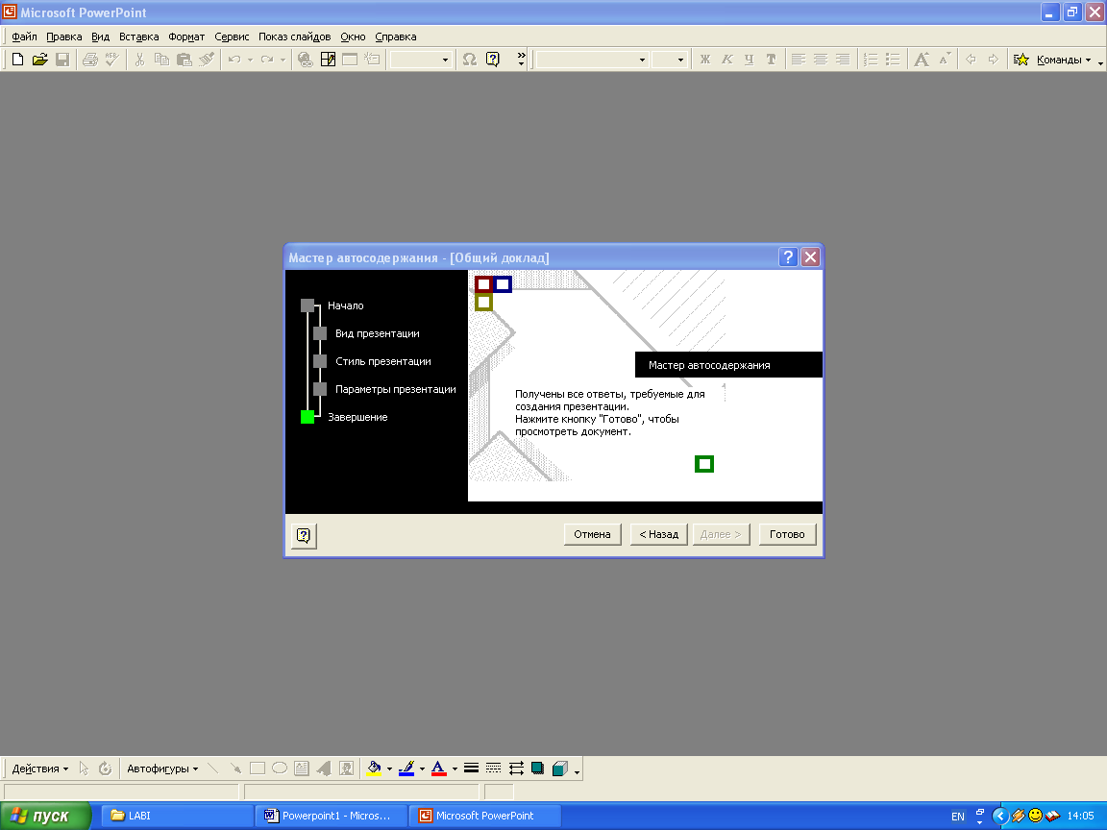Click the Готово button
The height and width of the screenshot is (830, 1107).
(x=787, y=534)
